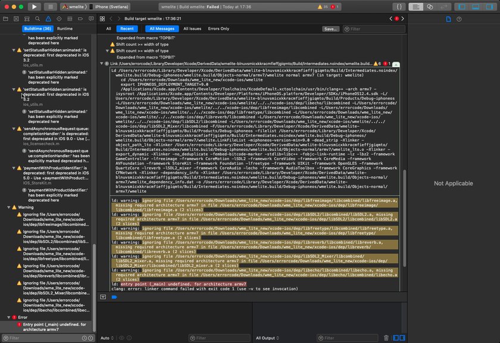The height and width of the screenshot is (343, 500).
Task: Select the Errors Only filter
Action: pyautogui.click(x=218, y=29)
